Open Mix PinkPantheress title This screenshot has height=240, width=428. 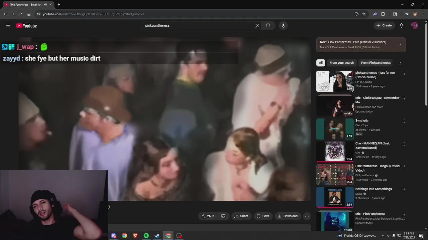(x=370, y=214)
